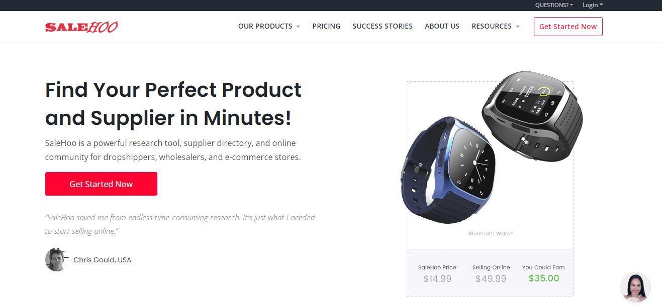Click the Bluetooth Watch caption
Viewport: 662px width, 308px height.
pyautogui.click(x=491, y=233)
